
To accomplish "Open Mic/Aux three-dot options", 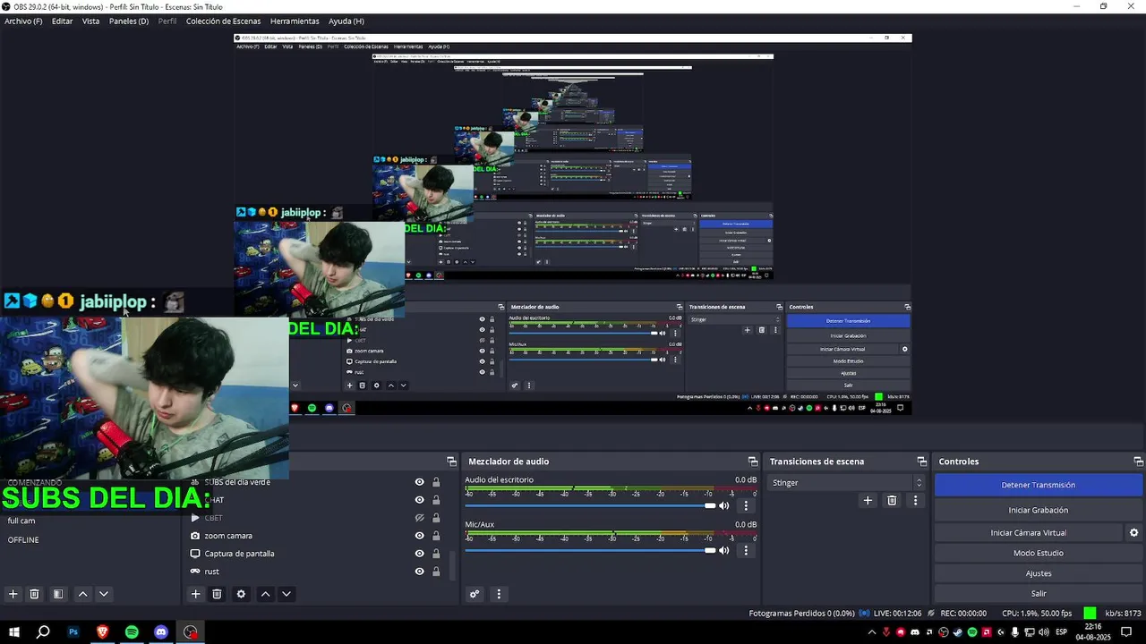I will [x=746, y=550].
